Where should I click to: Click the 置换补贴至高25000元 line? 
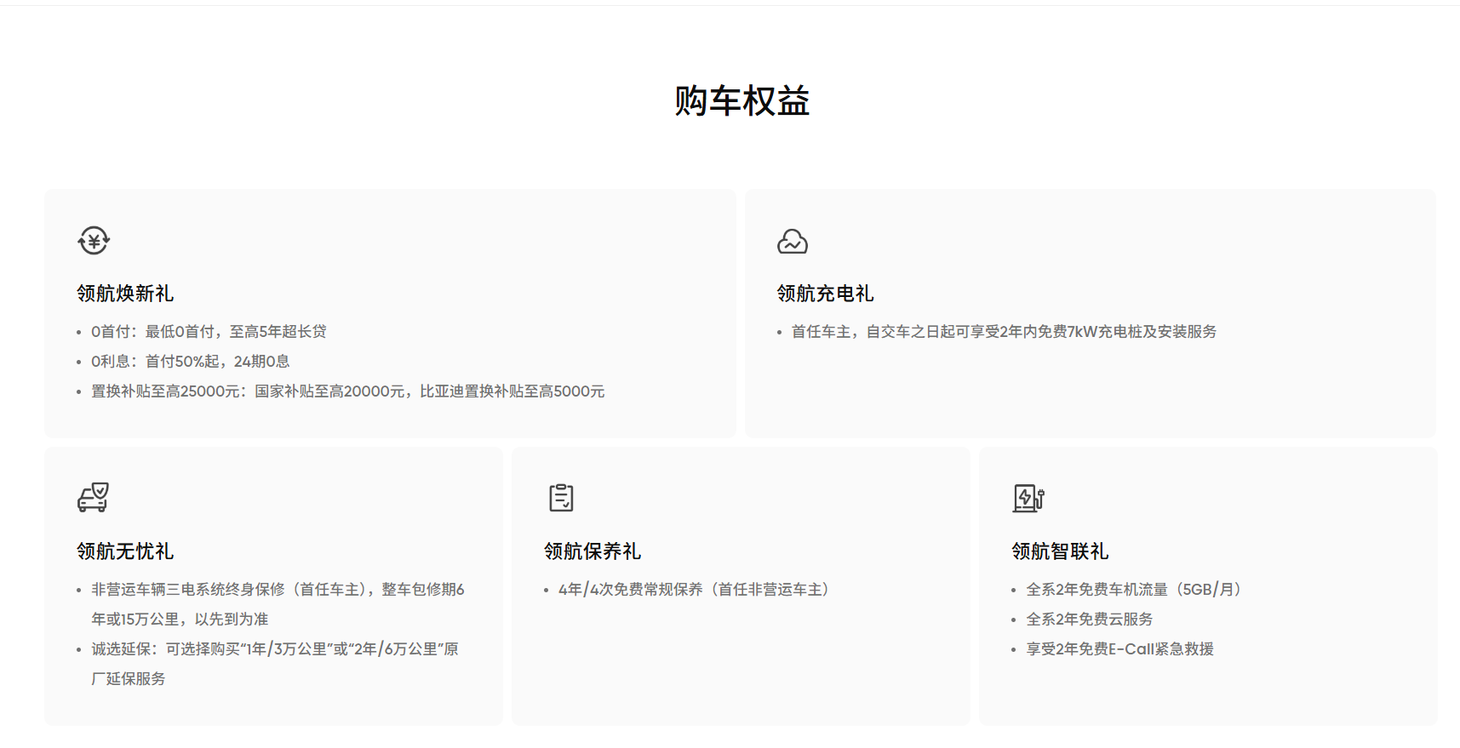348,391
